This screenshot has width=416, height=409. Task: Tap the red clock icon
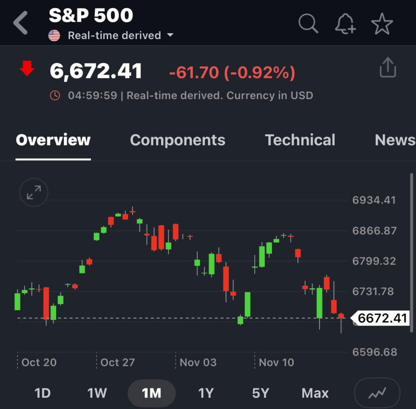click(55, 96)
